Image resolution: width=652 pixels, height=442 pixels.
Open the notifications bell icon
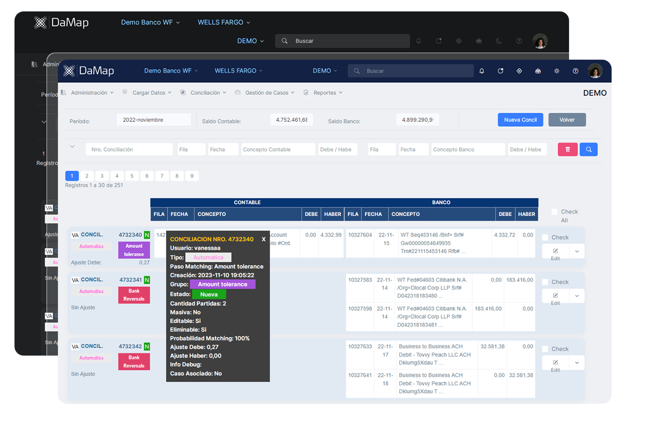click(481, 71)
